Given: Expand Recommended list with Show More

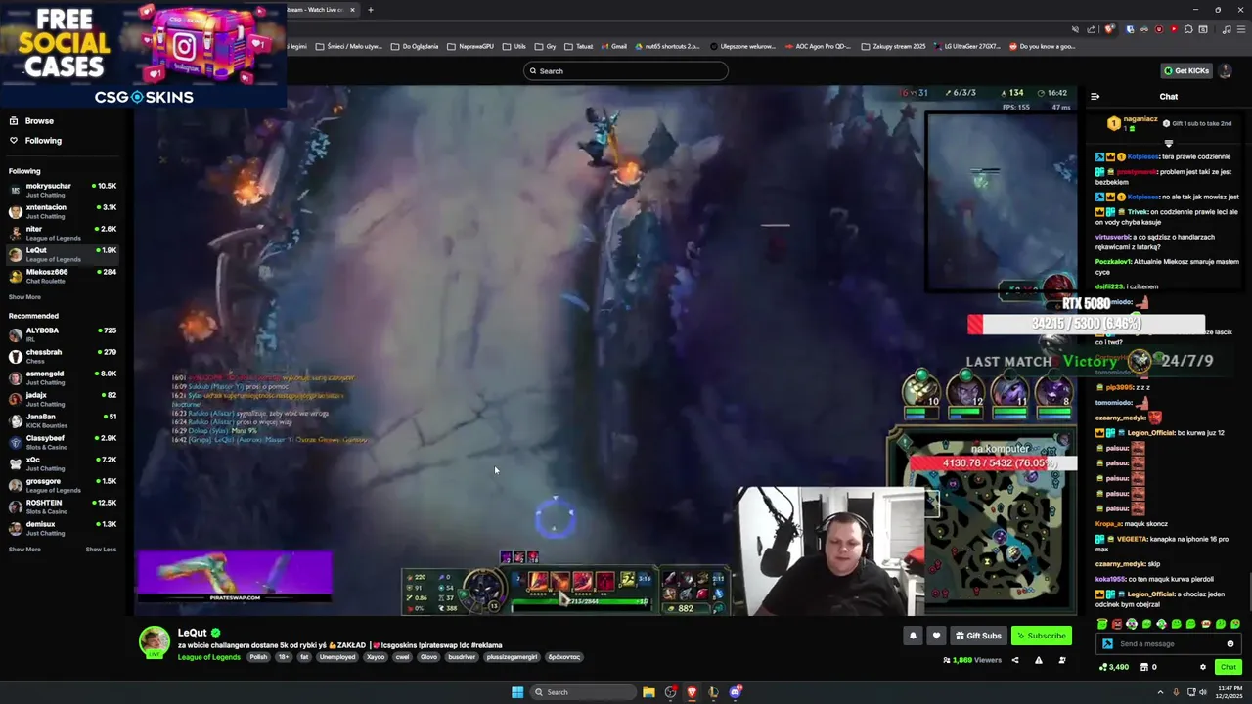Looking at the screenshot, I should (x=24, y=550).
